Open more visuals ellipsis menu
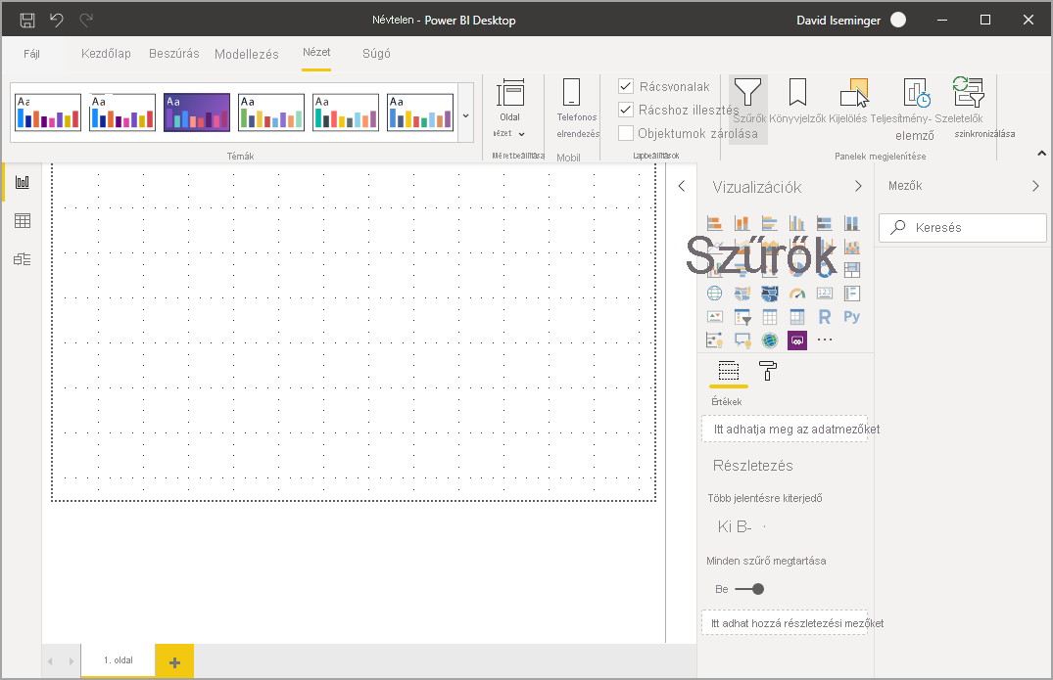 point(825,340)
